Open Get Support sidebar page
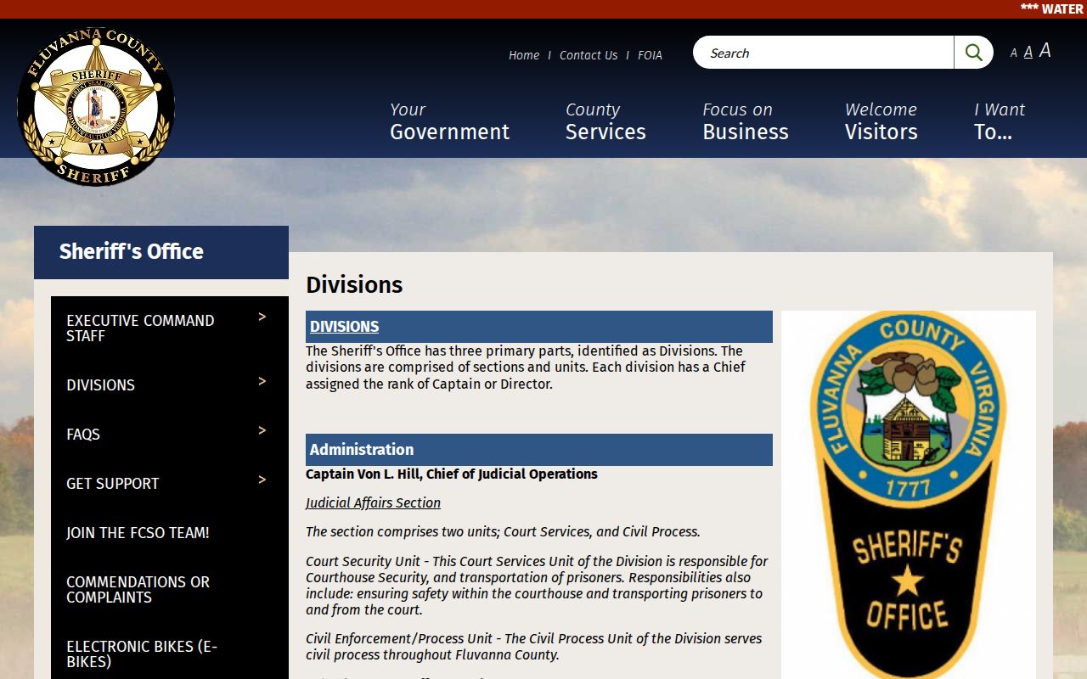 pyautogui.click(x=113, y=484)
